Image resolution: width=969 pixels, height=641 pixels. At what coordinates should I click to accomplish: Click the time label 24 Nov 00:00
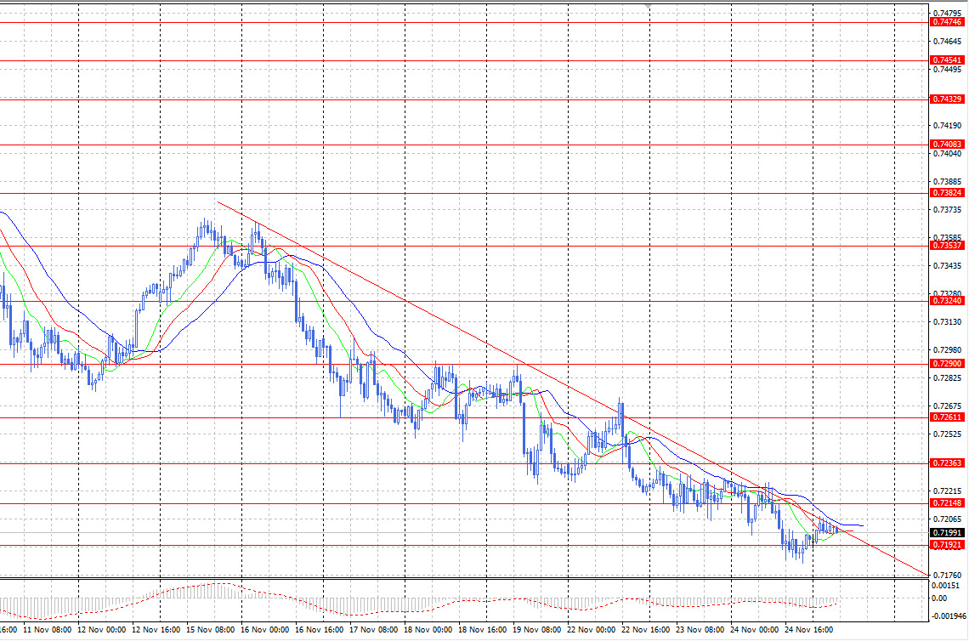754,630
